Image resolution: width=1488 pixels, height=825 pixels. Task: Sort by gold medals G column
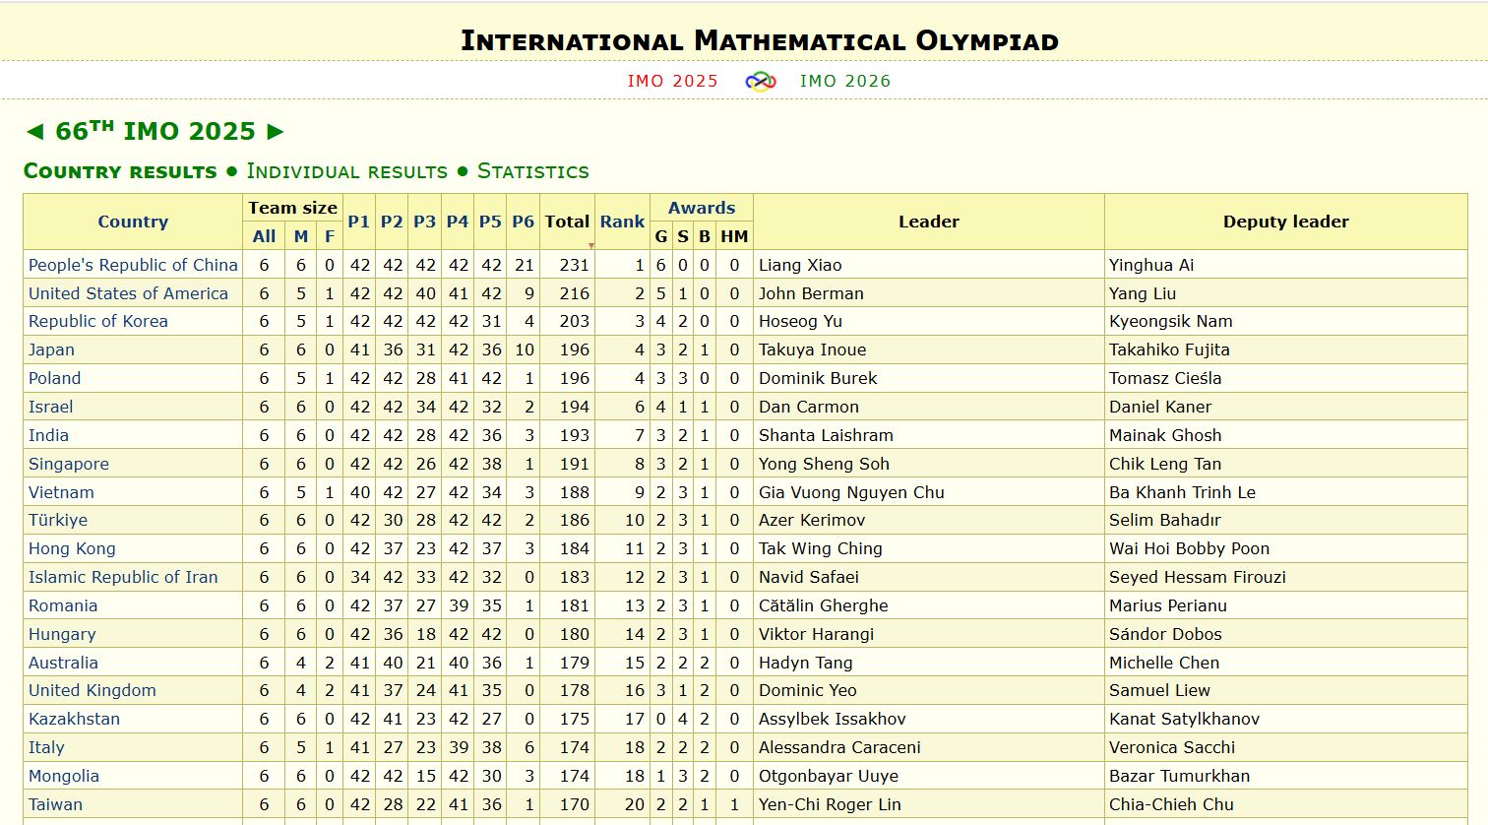(660, 236)
